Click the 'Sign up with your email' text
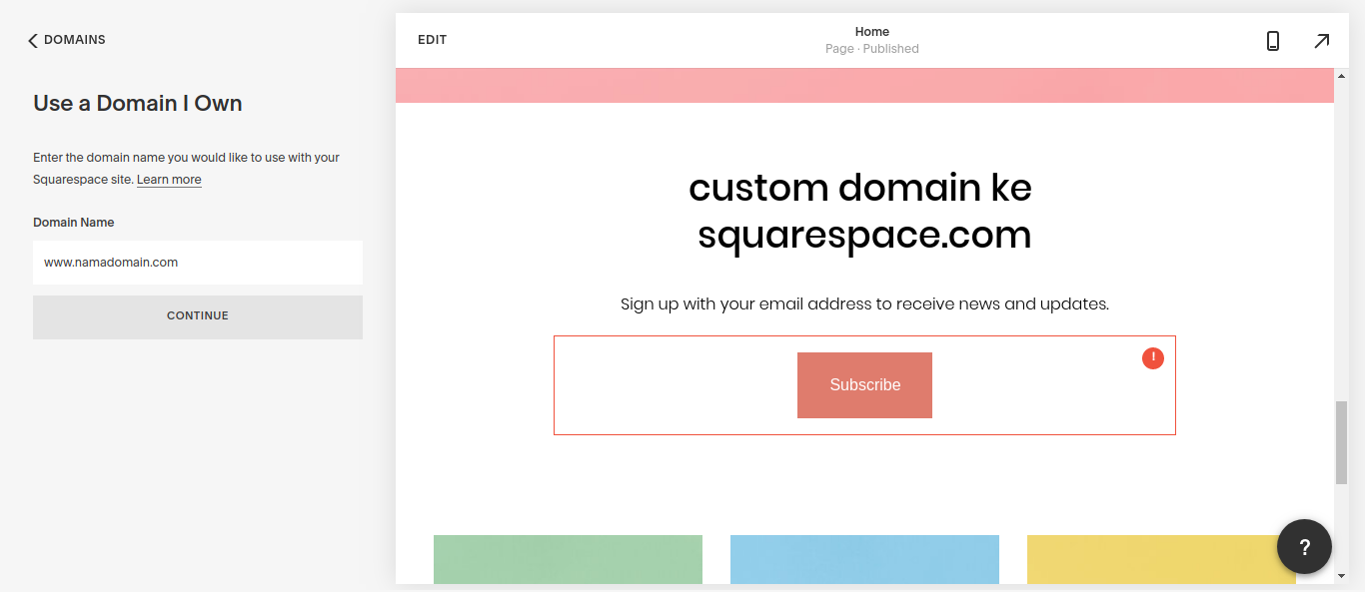1365x592 pixels. (x=864, y=303)
